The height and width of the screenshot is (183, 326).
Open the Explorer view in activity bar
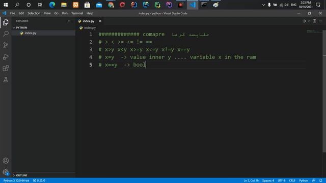click(6, 22)
